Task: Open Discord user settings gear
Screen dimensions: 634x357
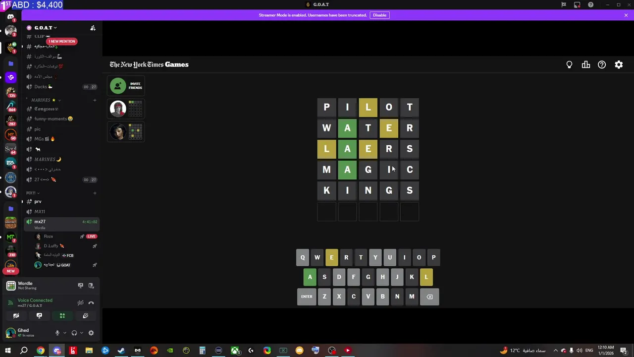Action: click(91, 333)
